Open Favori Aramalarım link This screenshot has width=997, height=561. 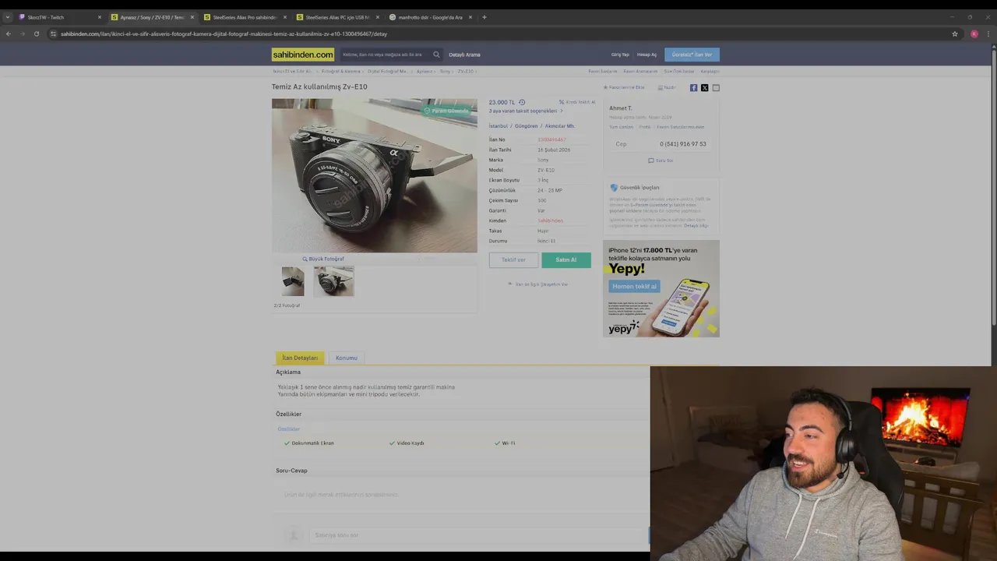640,71
